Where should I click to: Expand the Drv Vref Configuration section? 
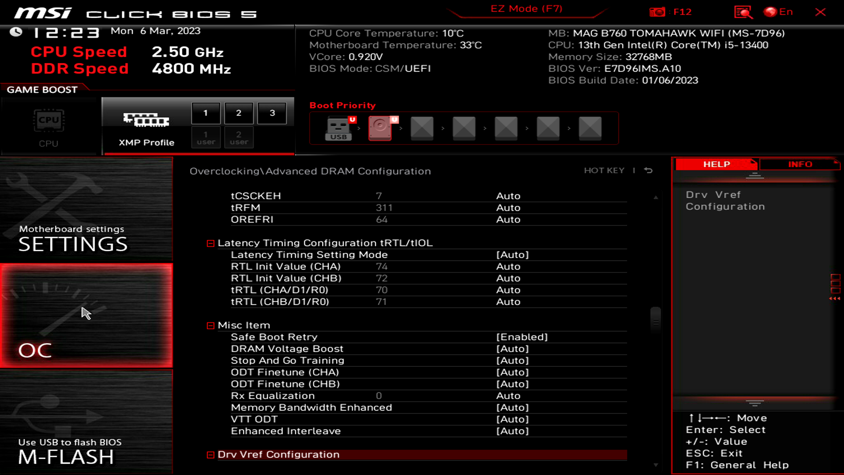[x=211, y=455]
